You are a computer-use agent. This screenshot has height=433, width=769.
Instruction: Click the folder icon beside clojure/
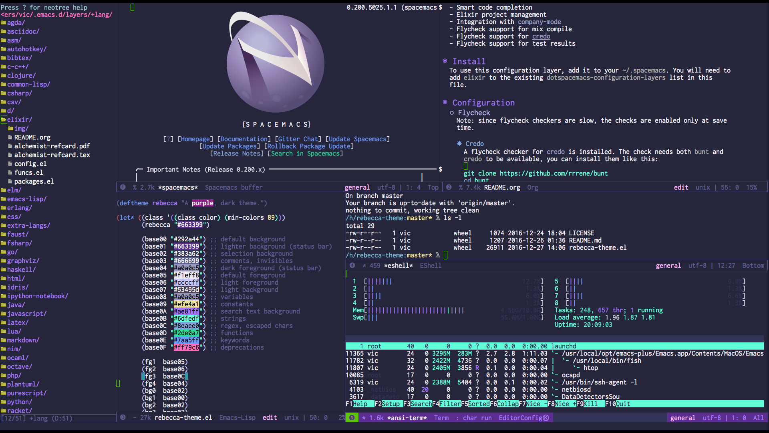[3, 76]
